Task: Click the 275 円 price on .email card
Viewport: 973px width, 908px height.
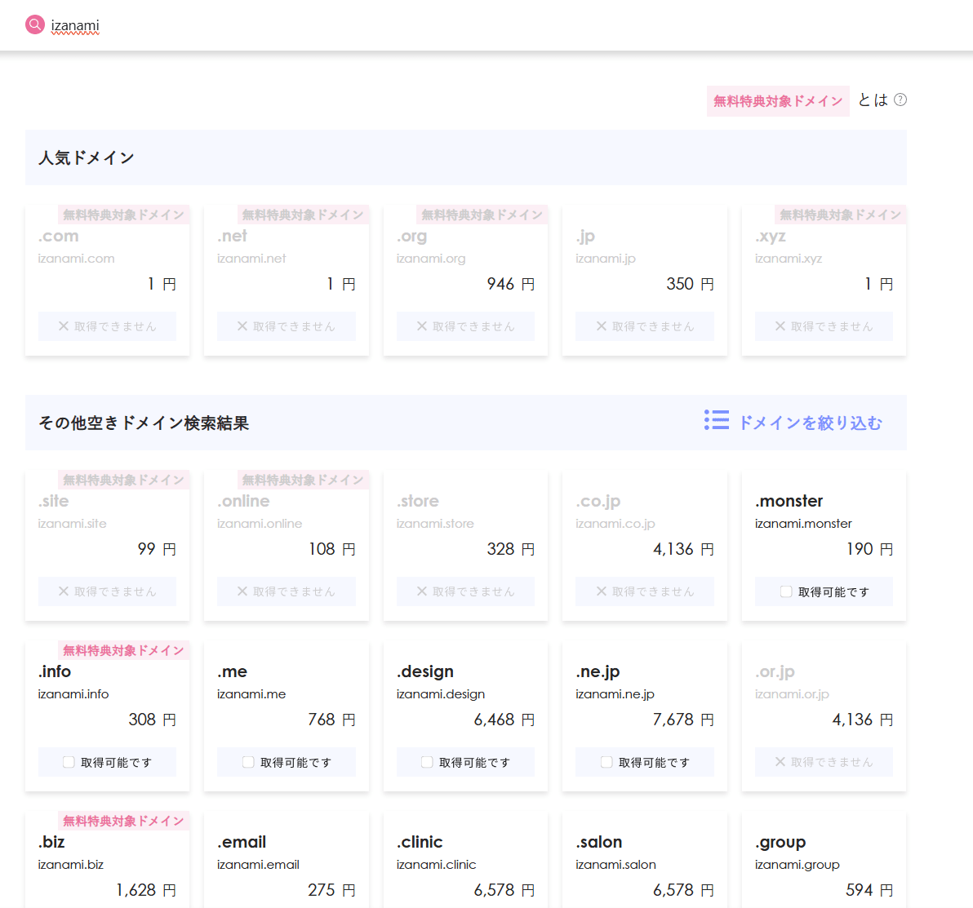Action: (331, 890)
